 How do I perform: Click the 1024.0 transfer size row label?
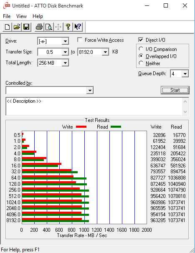tap(13, 202)
